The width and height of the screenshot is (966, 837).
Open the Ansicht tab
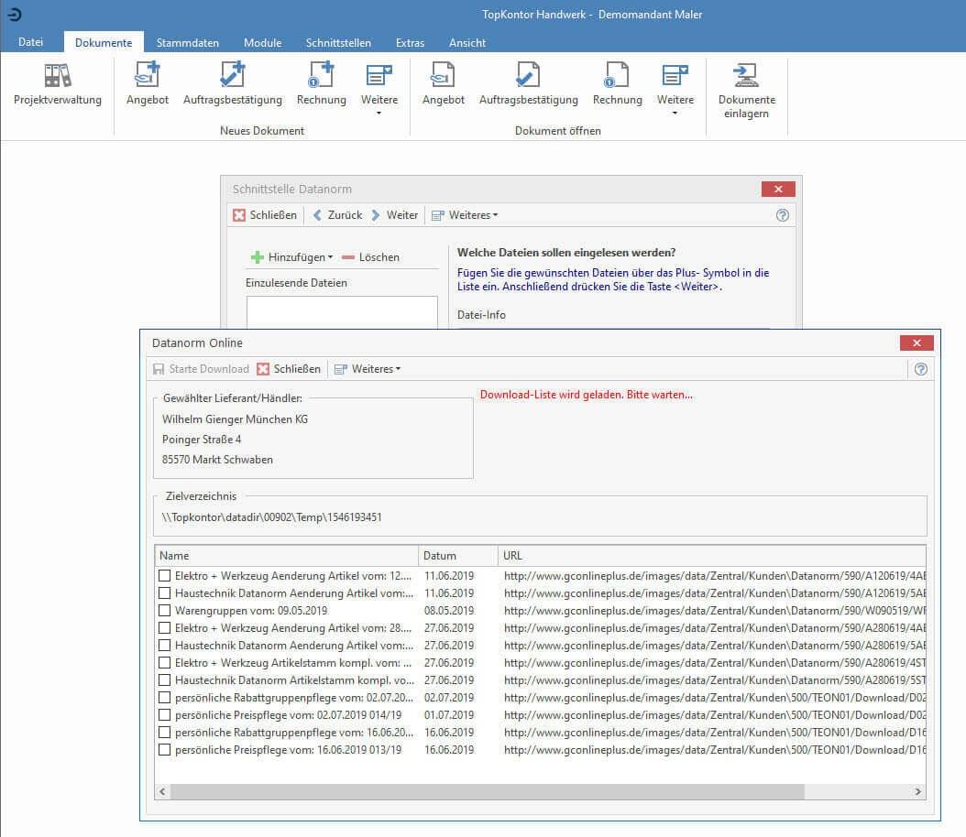467,42
